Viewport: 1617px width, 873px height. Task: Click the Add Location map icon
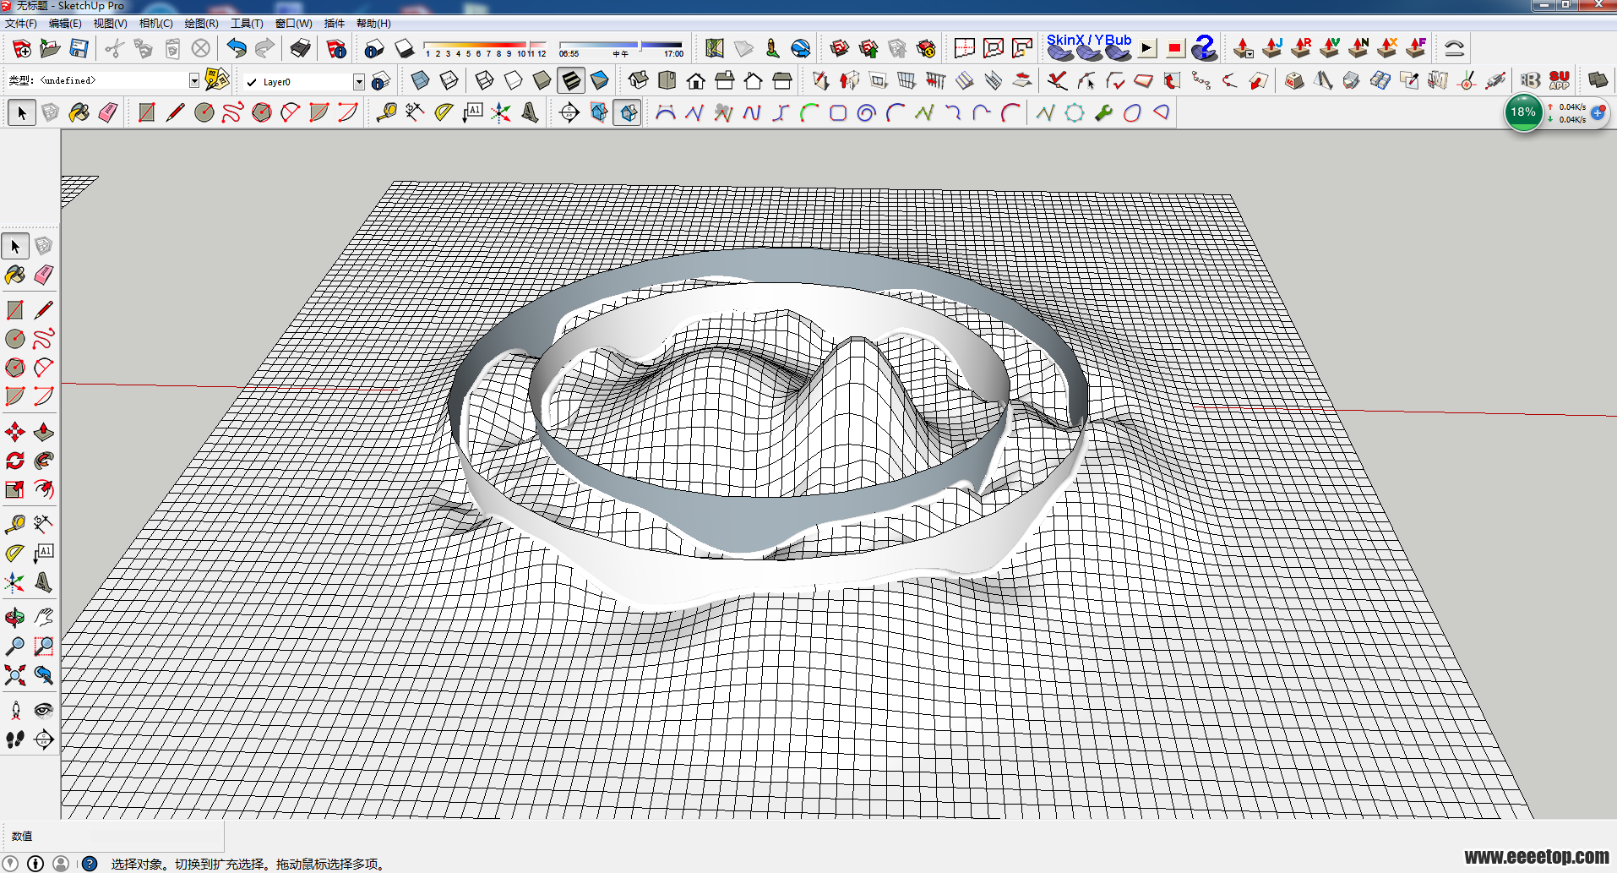715,49
